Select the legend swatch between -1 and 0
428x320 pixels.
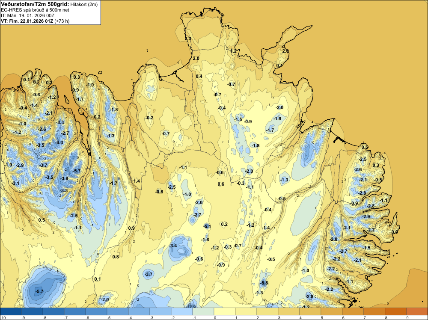[203, 311]
